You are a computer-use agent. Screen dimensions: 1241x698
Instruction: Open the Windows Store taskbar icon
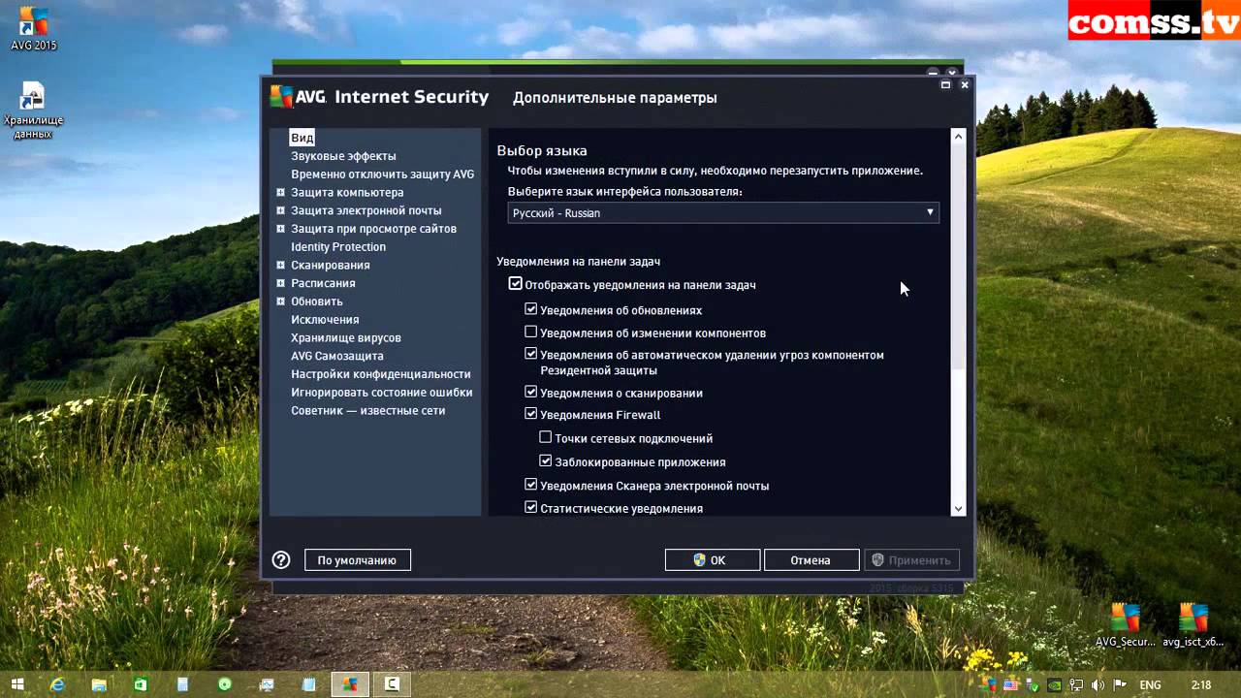[141, 684]
